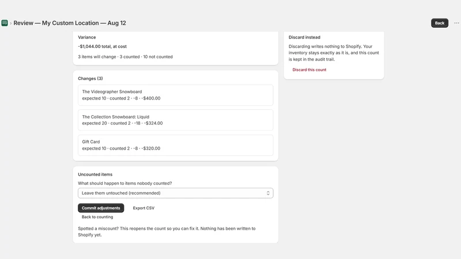Screen dimensions: 461x259
Task: Click the breadcrumb chevron separator
Action: click(11, 23)
